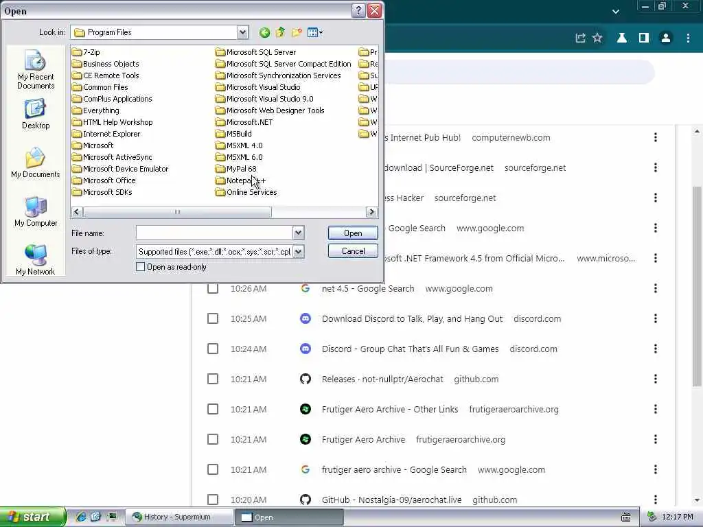Switch to History - Supermium taskbar button
The width and height of the screenshot is (703, 527).
tap(179, 517)
